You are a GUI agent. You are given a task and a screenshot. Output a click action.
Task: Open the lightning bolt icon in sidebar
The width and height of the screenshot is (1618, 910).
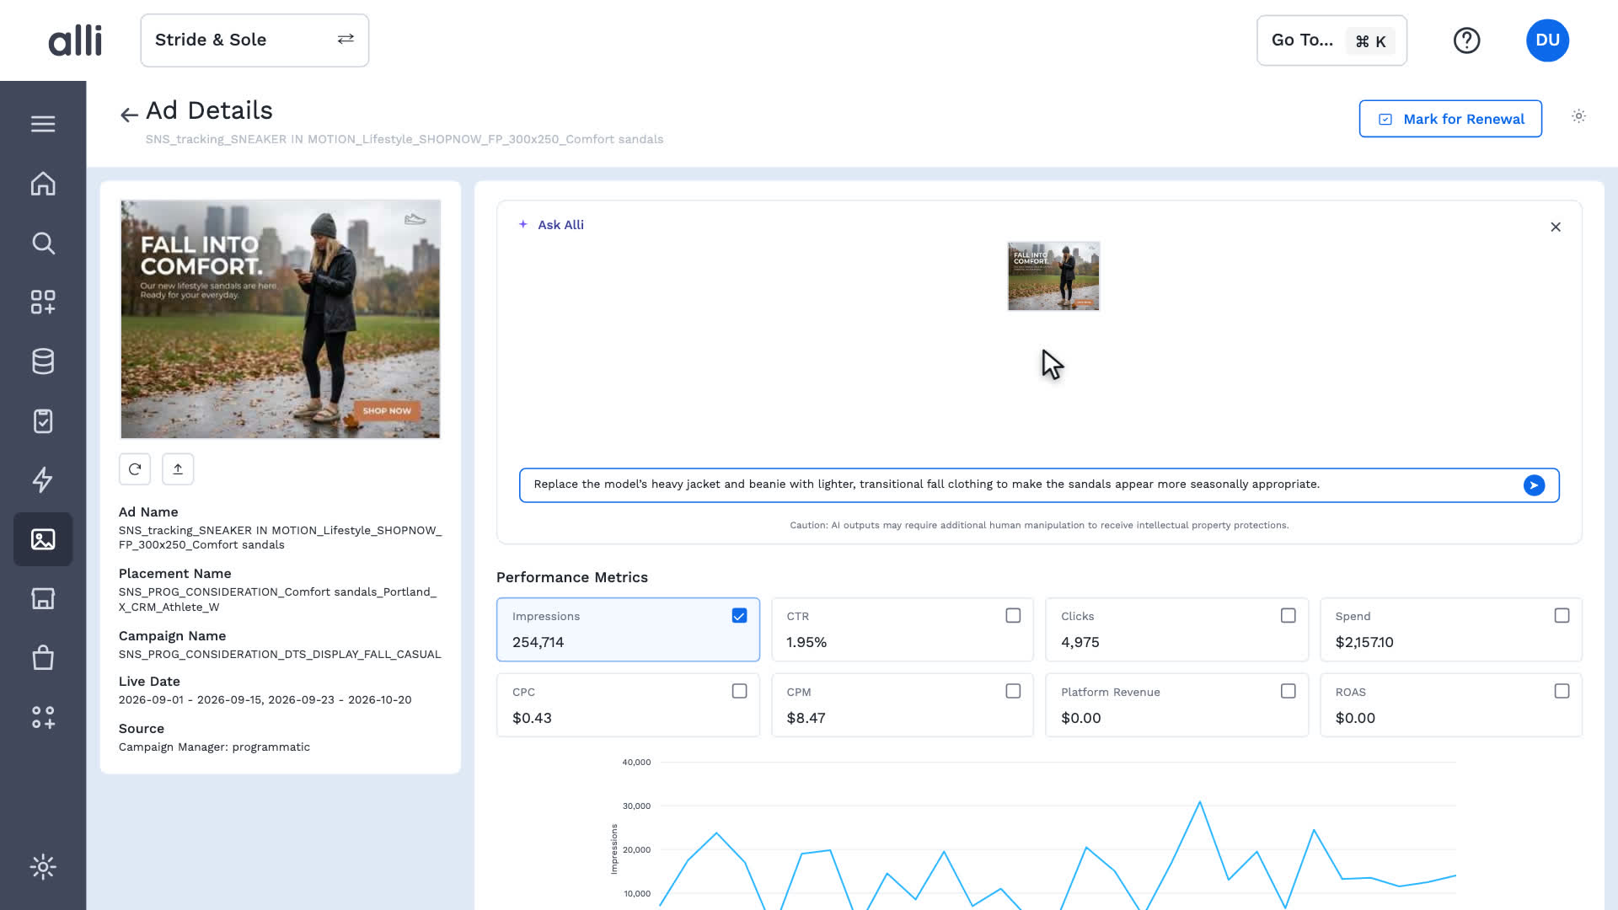tap(43, 479)
